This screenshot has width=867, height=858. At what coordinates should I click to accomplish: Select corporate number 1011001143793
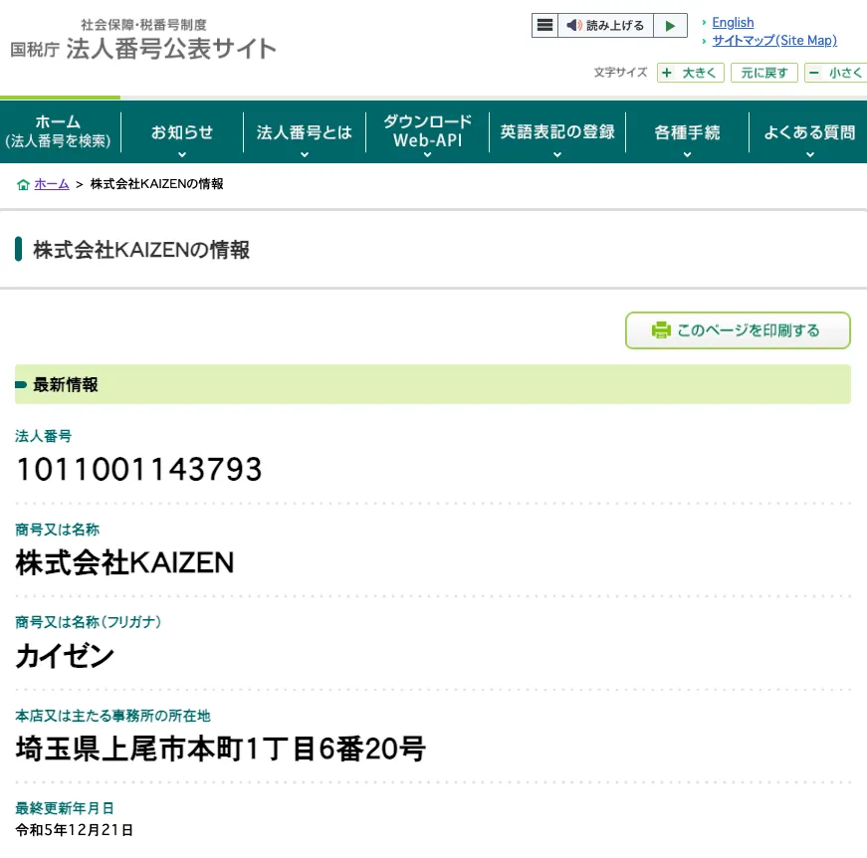click(139, 470)
